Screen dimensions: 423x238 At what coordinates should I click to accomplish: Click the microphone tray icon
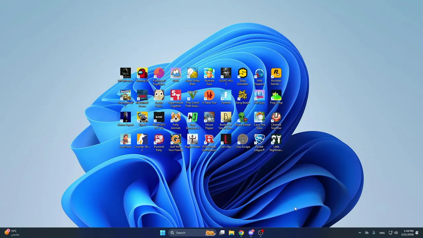(x=374, y=233)
